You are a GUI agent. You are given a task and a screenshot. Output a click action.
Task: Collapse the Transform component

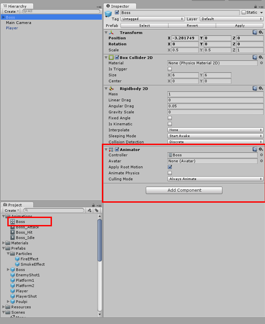[106, 33]
